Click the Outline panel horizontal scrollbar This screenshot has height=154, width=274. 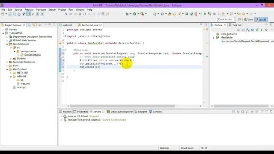click(241, 106)
